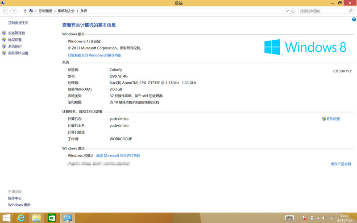Viewport: 357px width, 223px height.
Task: Click the search magnifier icon
Action: click(351, 11)
